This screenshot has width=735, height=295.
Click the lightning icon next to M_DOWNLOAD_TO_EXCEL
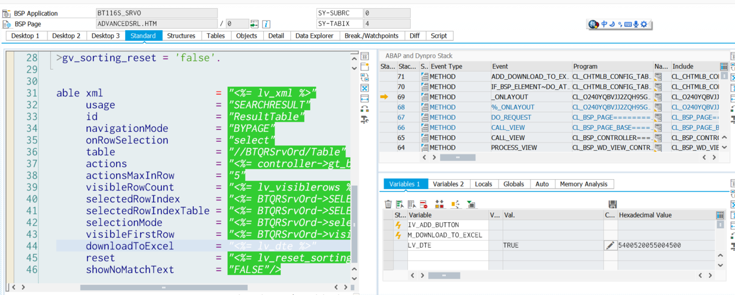[398, 235]
